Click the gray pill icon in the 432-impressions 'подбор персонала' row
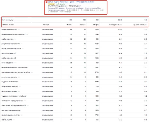The image size is (150, 122). click(x=15, y=39)
